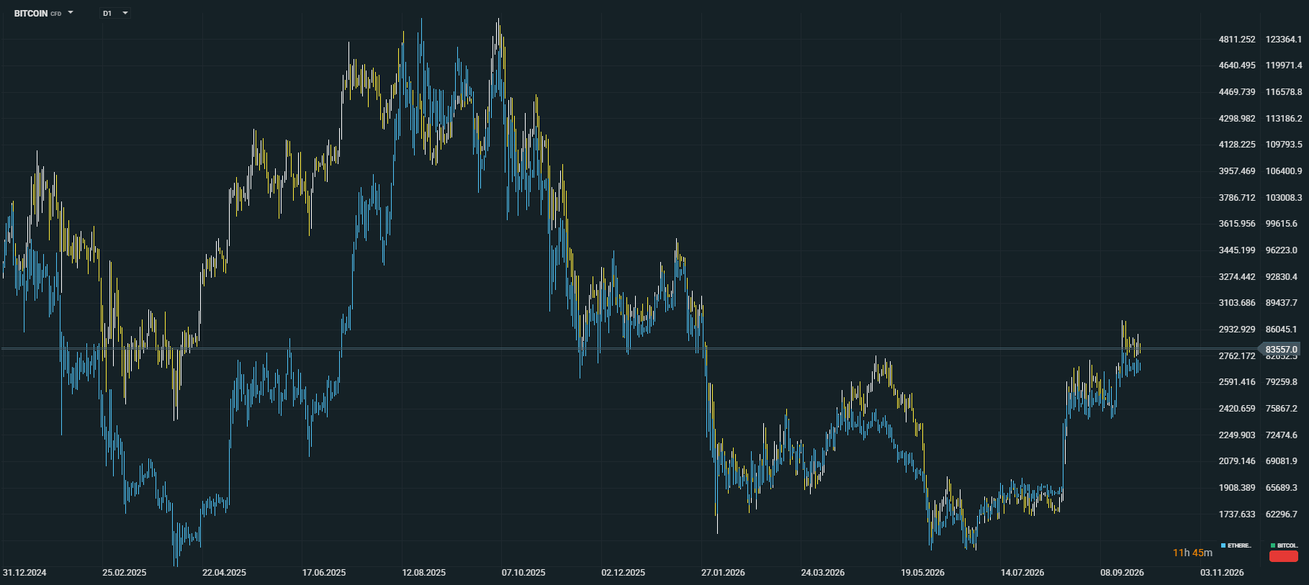The image size is (1309, 585).
Task: Click the 27.01.2026 date label
Action: (723, 573)
